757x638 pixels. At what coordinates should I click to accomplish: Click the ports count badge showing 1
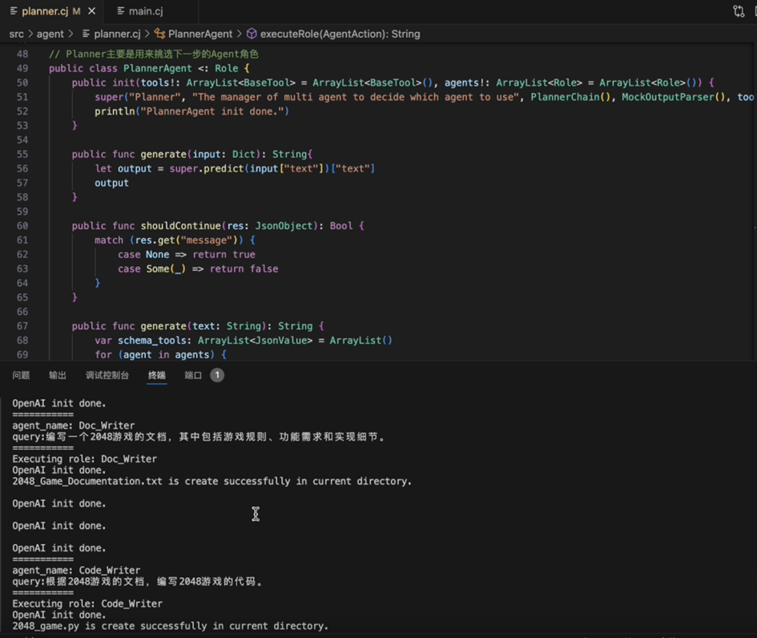pyautogui.click(x=217, y=375)
